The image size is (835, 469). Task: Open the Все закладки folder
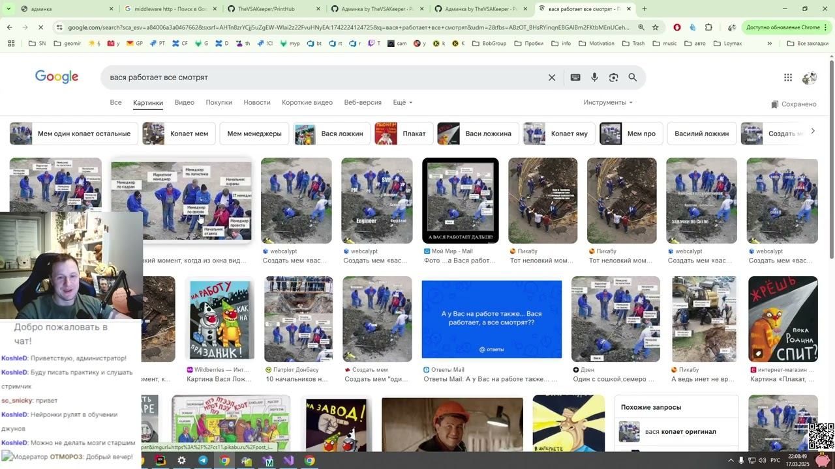(x=807, y=44)
